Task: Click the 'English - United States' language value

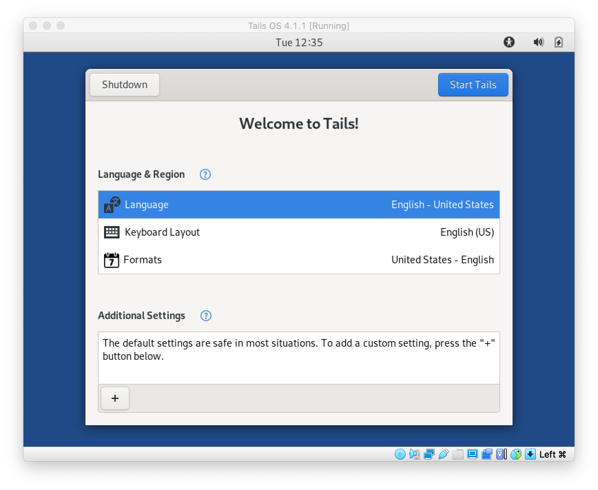Action: coord(443,205)
